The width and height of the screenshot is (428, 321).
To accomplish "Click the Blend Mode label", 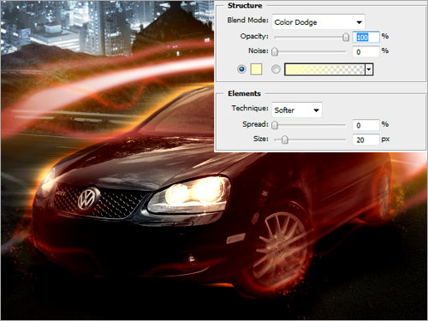I will tap(247, 21).
